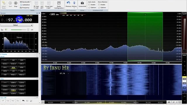Screen dimensions: 187x105
Task: Click the level meter icon beside the speaker
Action: pos(2,29)
